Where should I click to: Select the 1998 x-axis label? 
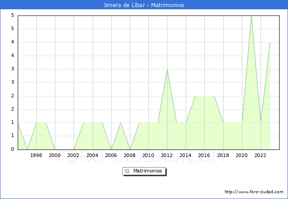click(x=36, y=155)
